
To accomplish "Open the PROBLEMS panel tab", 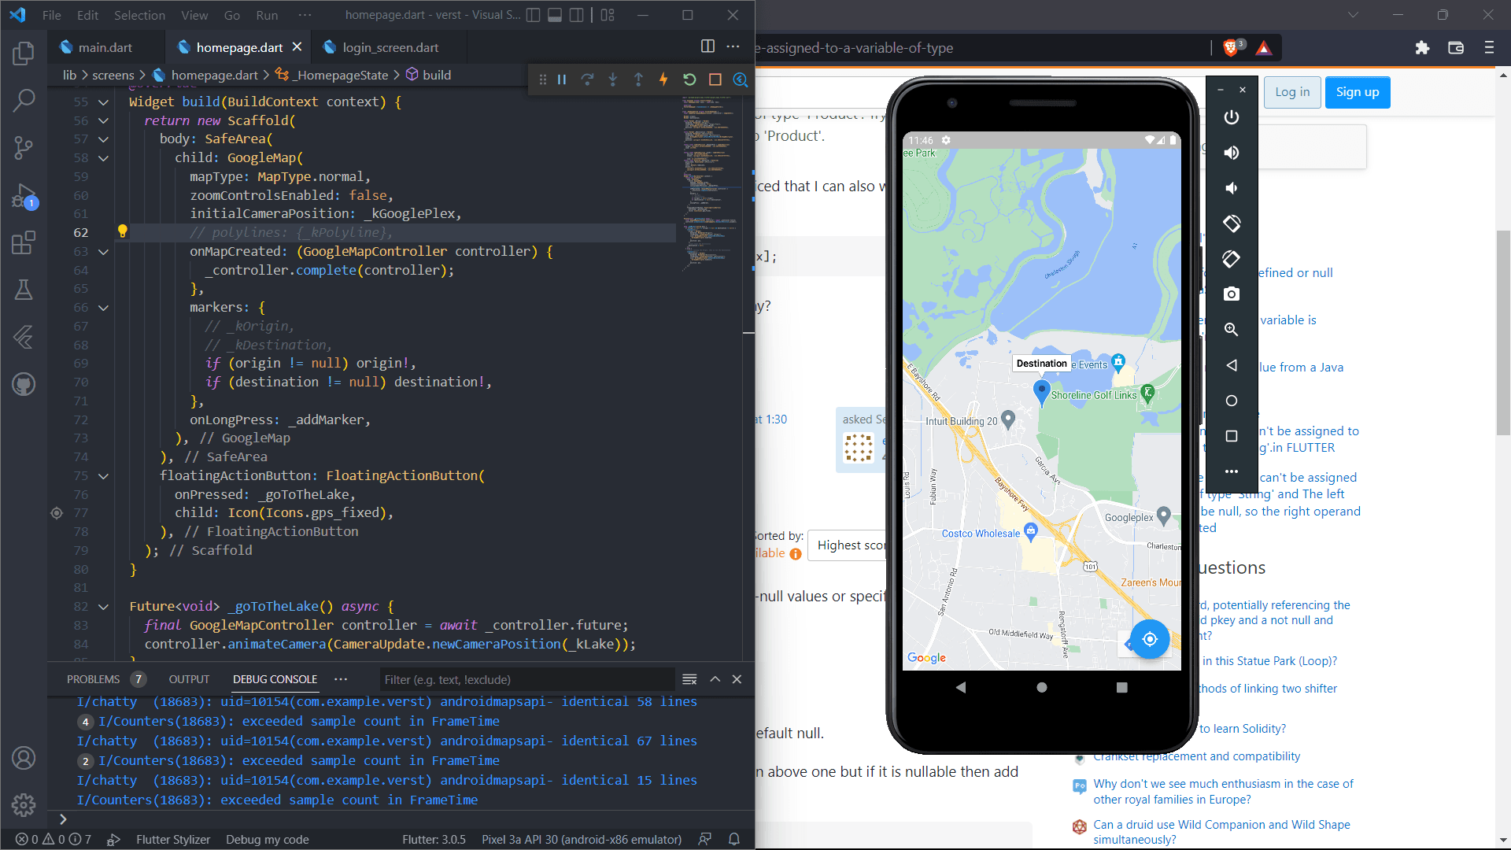I will (93, 679).
